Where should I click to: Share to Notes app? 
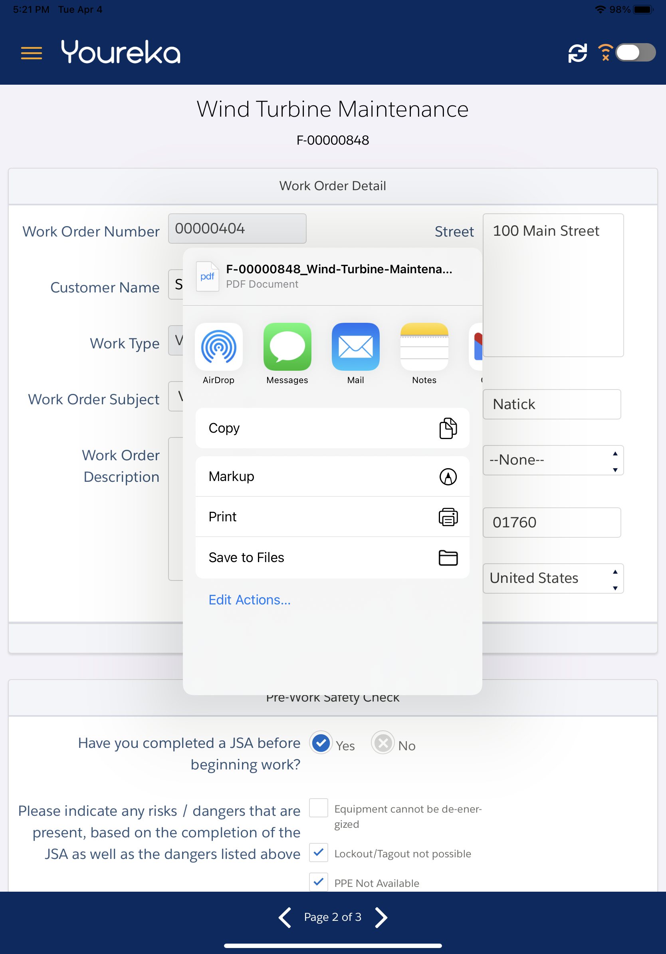(424, 354)
